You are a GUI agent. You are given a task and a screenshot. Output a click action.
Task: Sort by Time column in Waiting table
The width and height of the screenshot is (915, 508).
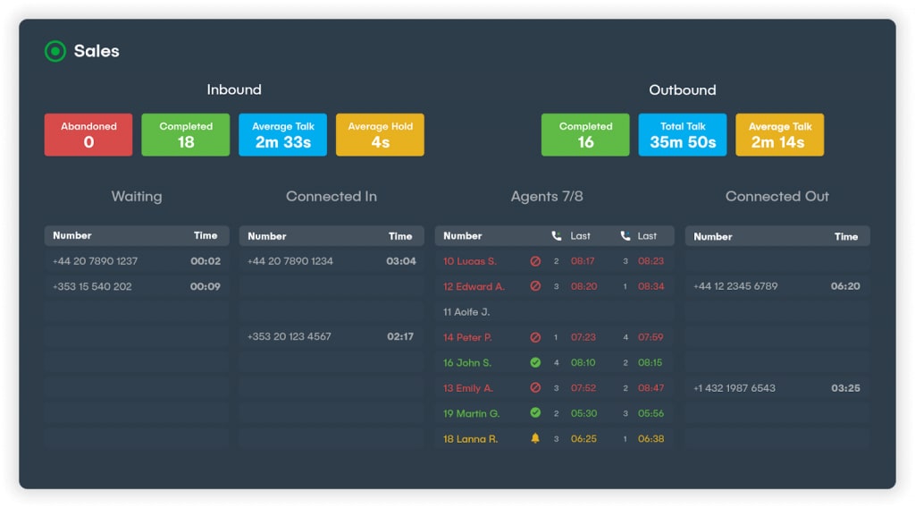(x=206, y=236)
